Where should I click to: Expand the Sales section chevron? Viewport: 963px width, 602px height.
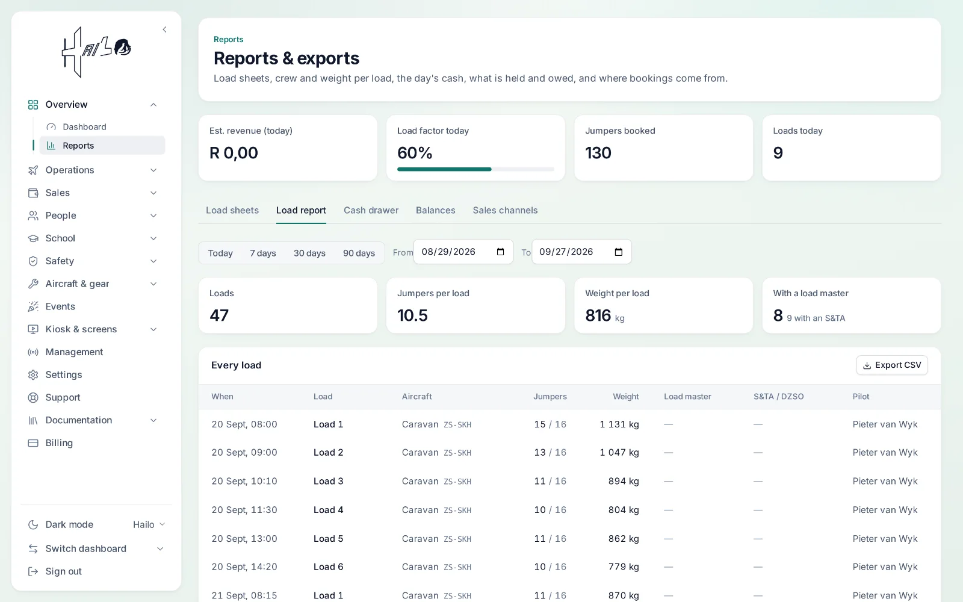[x=153, y=193]
